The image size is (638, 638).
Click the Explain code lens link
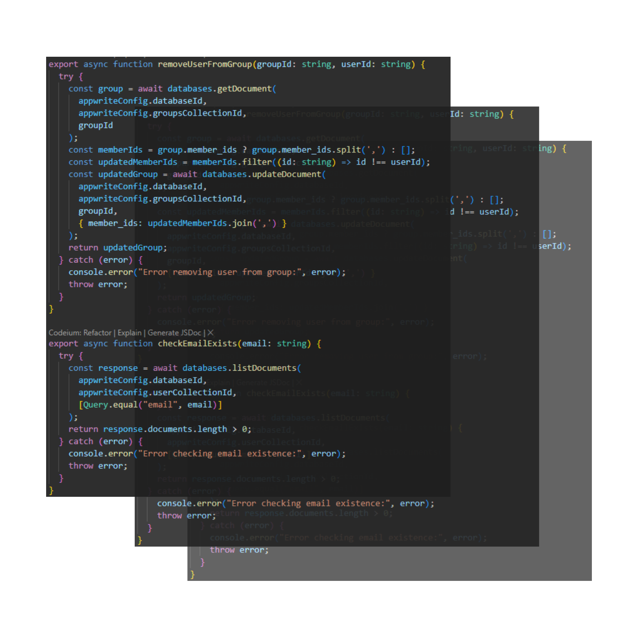pyautogui.click(x=129, y=333)
